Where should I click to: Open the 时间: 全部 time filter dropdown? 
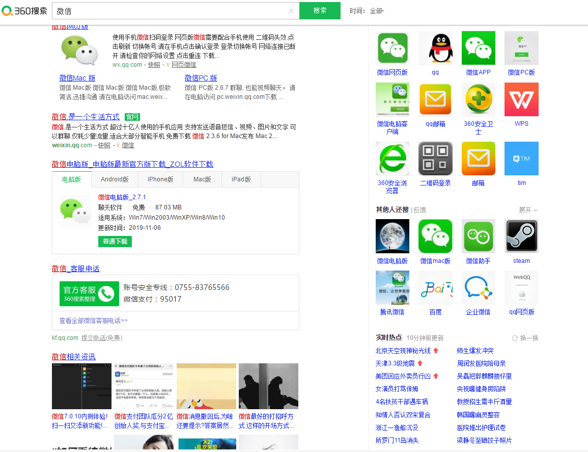[x=367, y=11]
